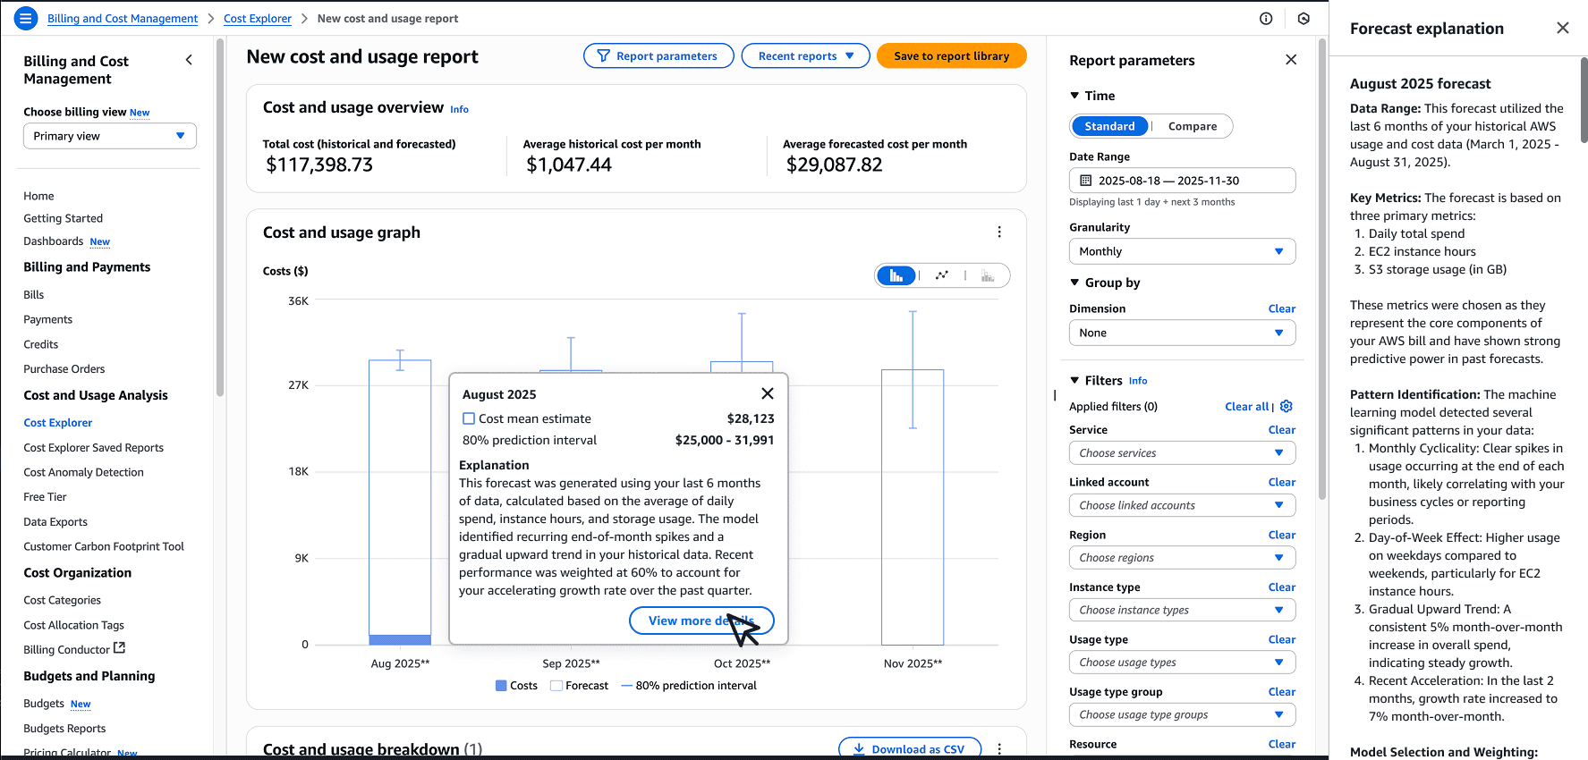The image size is (1588, 760).
Task: Click the info circle icon in top bar
Action: 1266,19
